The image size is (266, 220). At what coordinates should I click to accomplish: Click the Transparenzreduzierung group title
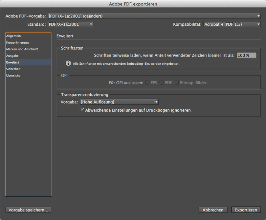coord(85,95)
